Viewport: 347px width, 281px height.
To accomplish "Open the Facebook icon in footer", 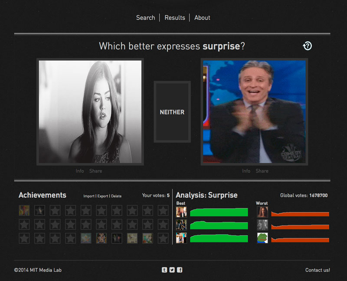I will pyautogui.click(x=180, y=270).
